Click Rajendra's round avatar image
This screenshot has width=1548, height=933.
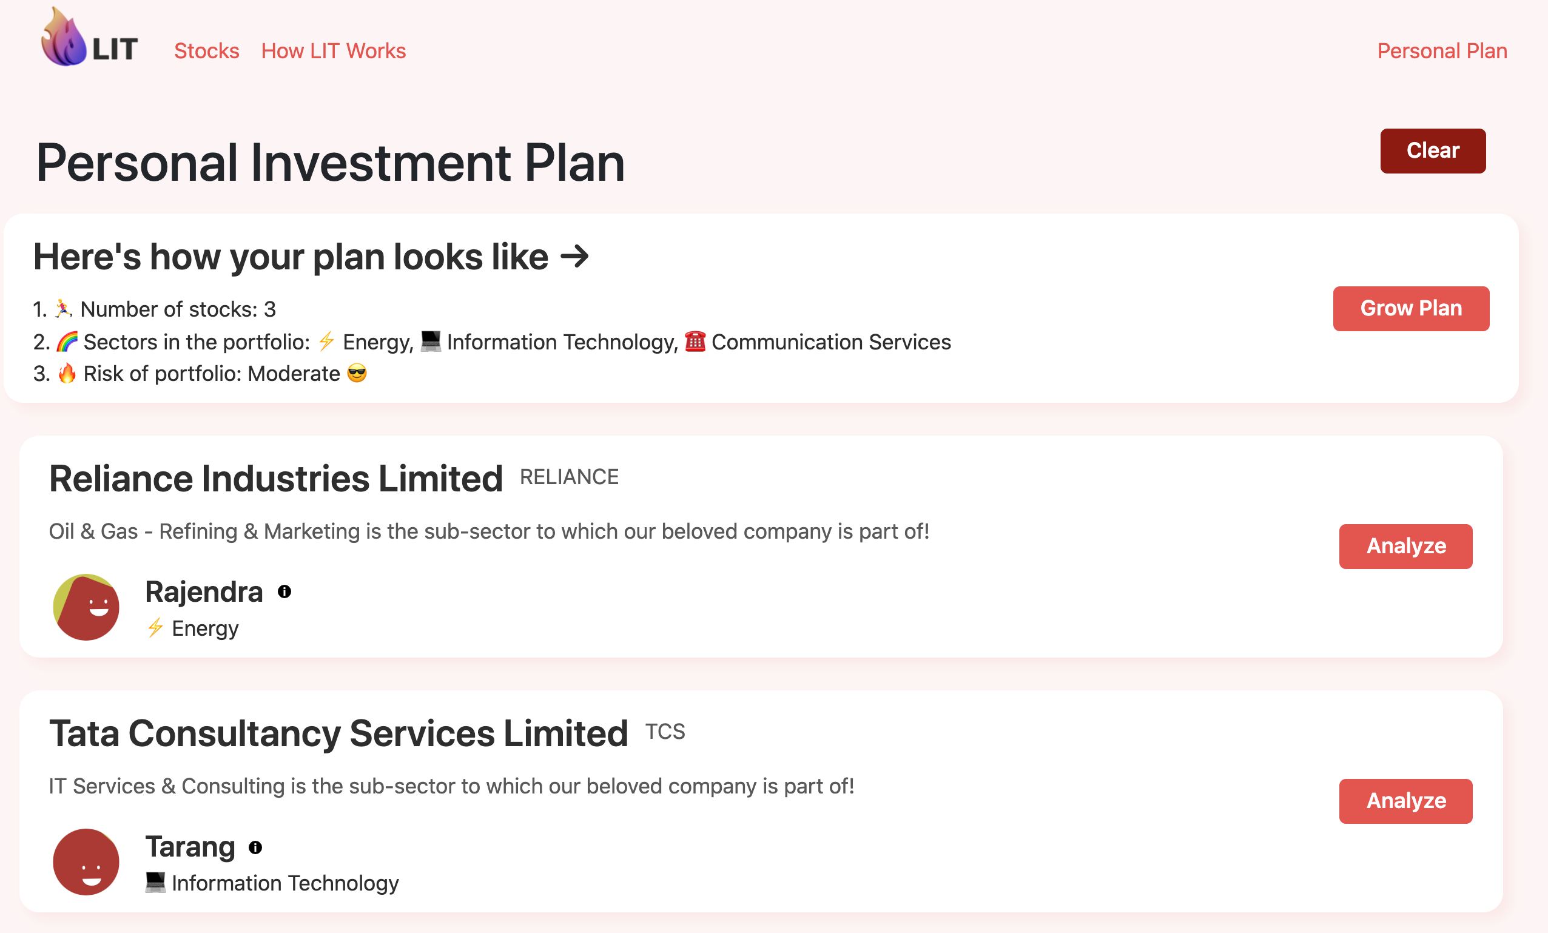click(86, 607)
